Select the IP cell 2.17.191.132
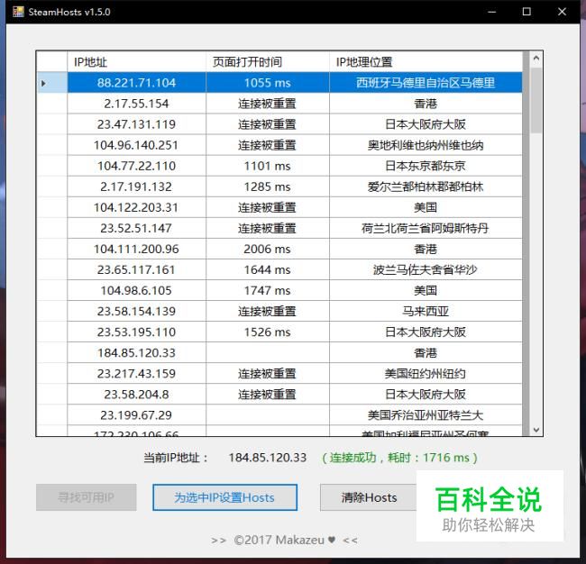 click(136, 186)
